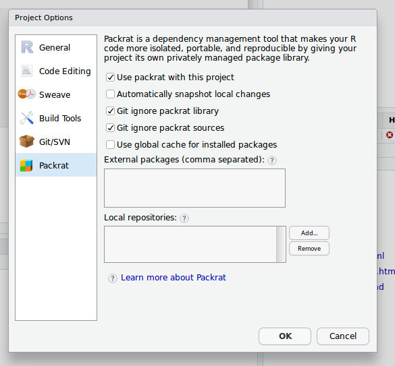The width and height of the screenshot is (395, 366).
Task: Open Sweave via its Rnw PDF icon
Action: (26, 94)
